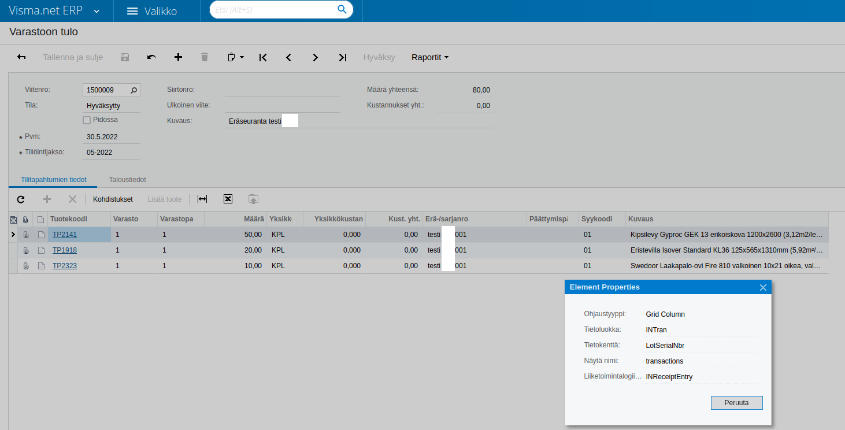Jump to the last record icon
Image resolution: width=845 pixels, height=430 pixels.
pos(342,57)
